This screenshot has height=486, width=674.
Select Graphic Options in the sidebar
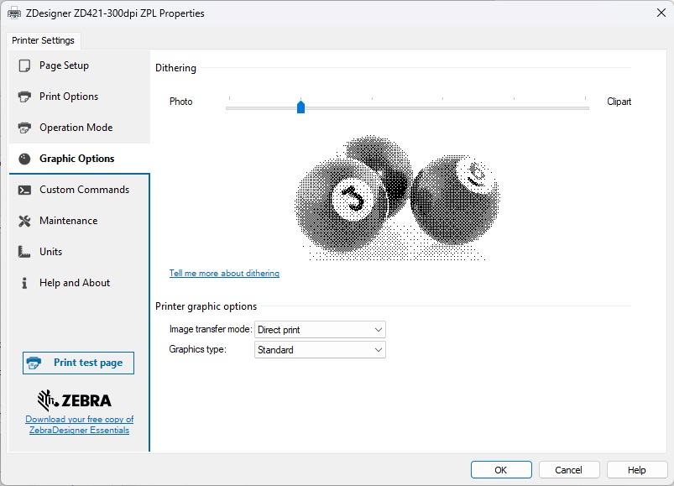pos(76,159)
